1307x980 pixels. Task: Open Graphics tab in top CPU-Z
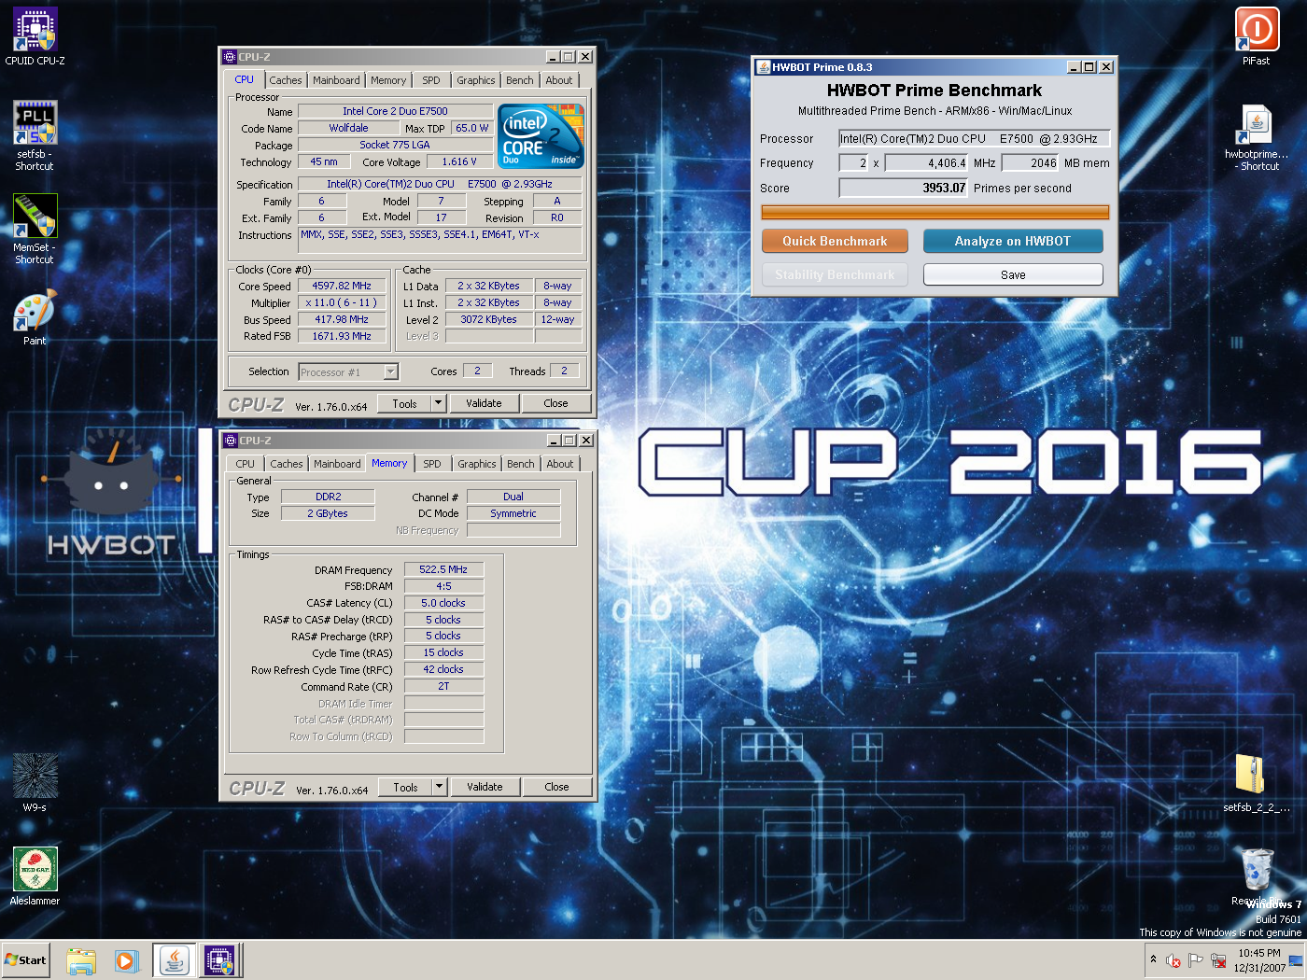click(x=476, y=80)
